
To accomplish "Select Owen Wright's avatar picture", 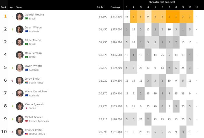I will point(20,68).
